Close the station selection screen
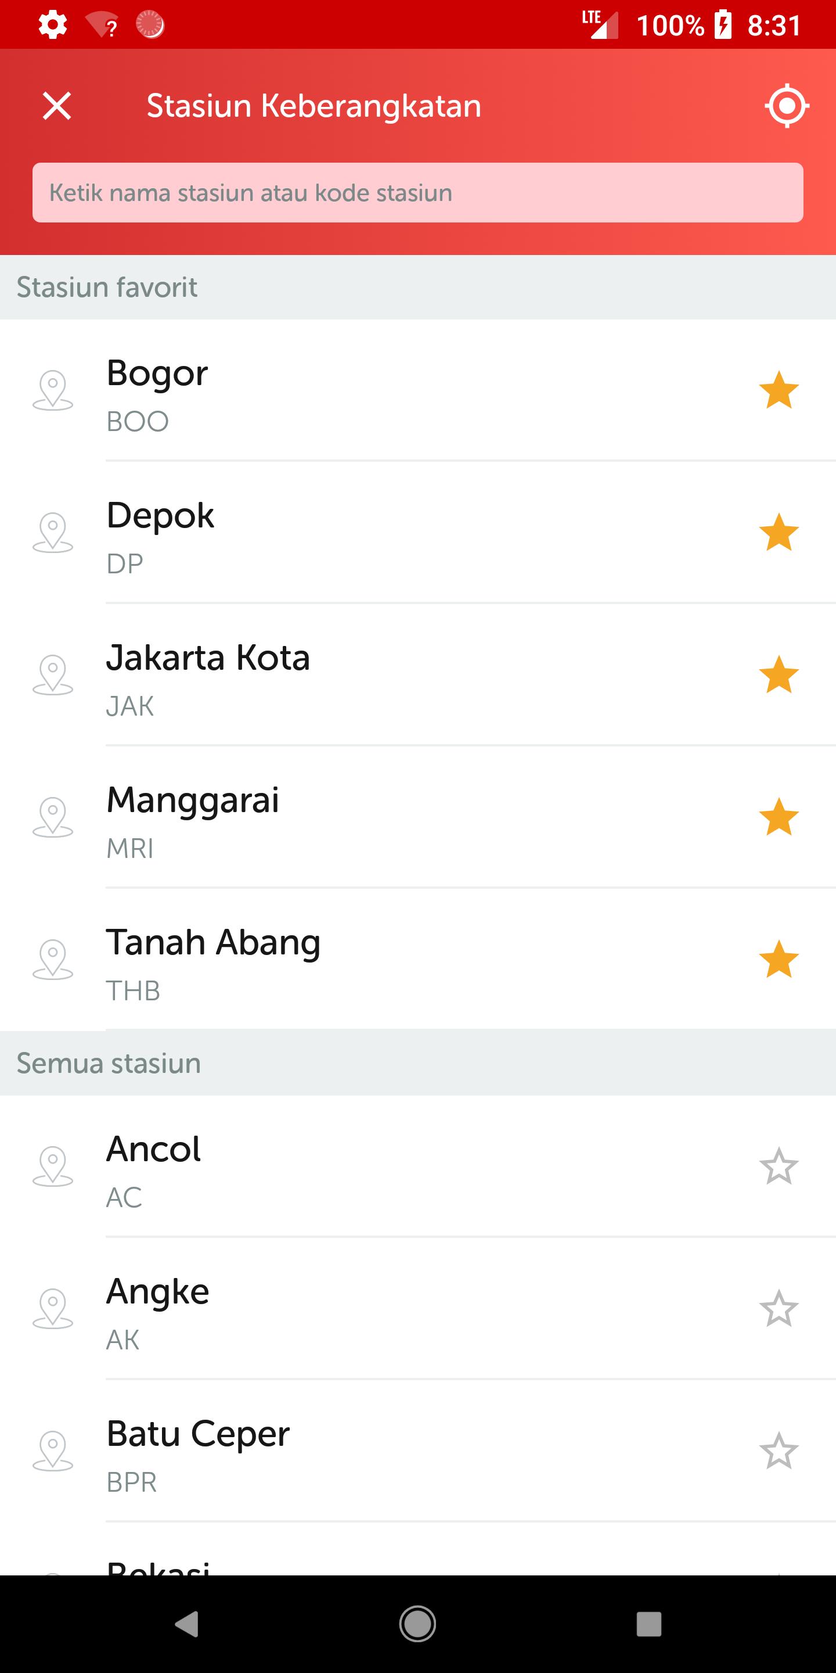The height and width of the screenshot is (1673, 836). tap(57, 106)
